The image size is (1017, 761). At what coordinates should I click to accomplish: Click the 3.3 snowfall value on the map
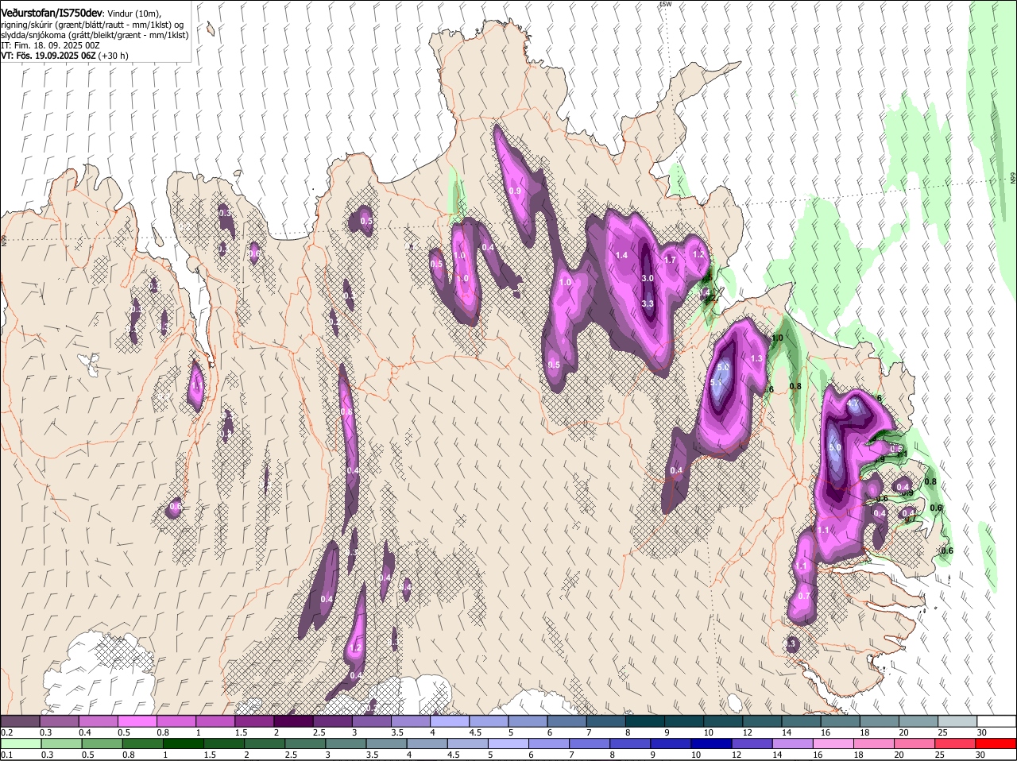click(x=648, y=303)
